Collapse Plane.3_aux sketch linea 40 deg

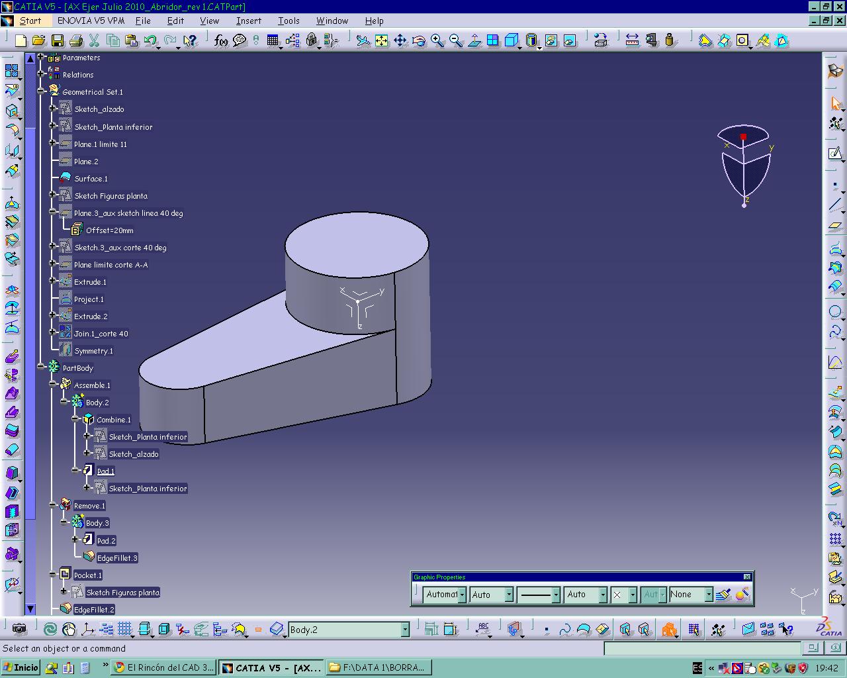(x=53, y=212)
